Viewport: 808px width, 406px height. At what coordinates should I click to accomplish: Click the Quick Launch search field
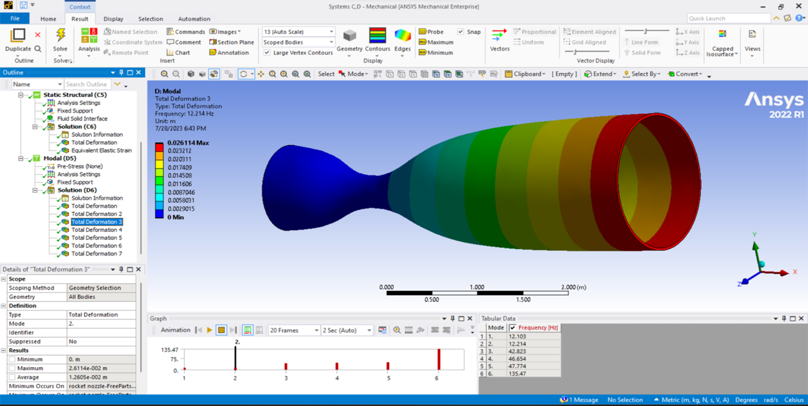point(728,19)
